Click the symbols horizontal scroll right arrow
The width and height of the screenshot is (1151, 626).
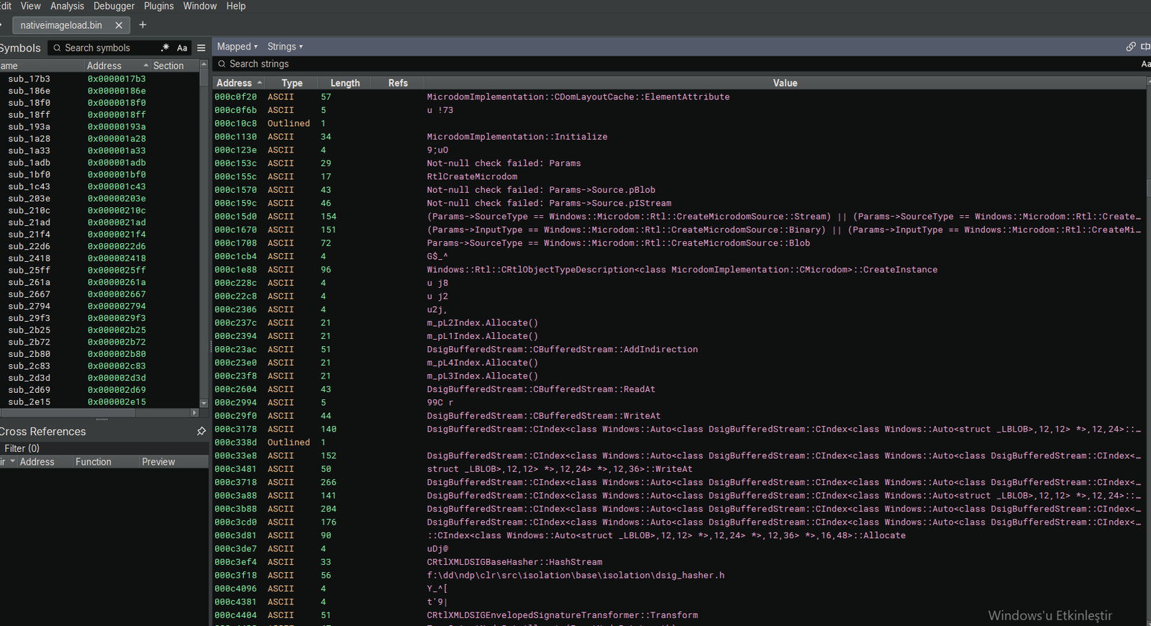pos(194,413)
